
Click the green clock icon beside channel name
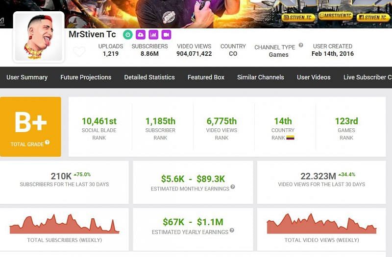[127, 35]
